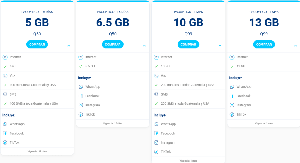Collapse the 13 GB plan details chevron
300x163 pixels.
pos(295,45)
